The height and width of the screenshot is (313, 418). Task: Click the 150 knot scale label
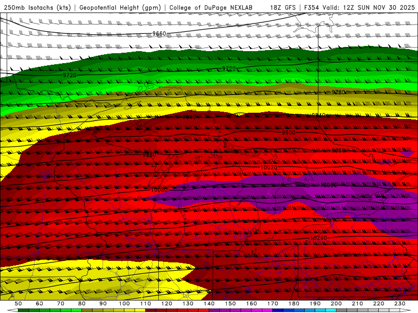[x=230, y=304]
